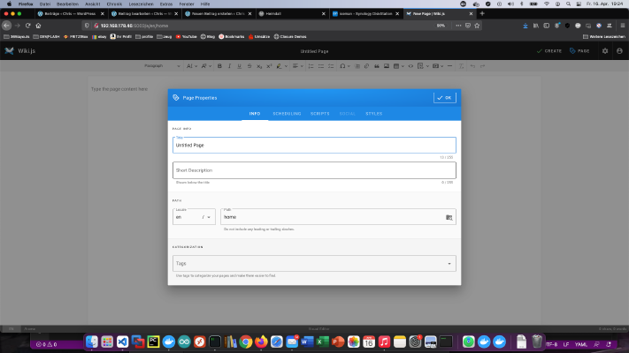Viewport: 629px width, 353px height.
Task: Select the highlight marker tool
Action: coord(280,66)
